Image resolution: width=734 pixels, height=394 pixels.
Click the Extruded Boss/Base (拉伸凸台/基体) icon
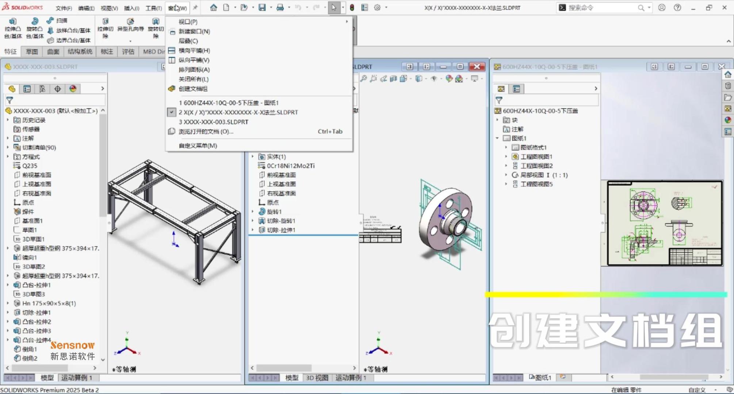tap(13, 22)
